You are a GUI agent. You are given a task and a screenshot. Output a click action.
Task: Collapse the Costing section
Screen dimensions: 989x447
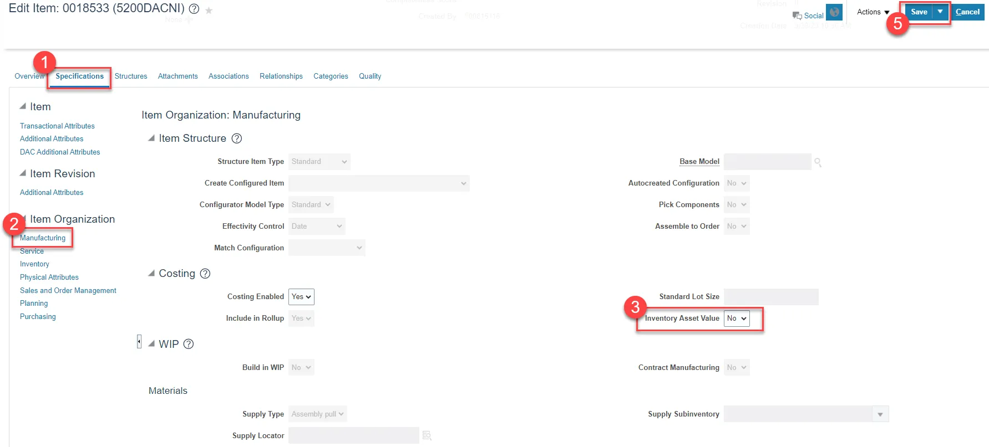pos(151,274)
